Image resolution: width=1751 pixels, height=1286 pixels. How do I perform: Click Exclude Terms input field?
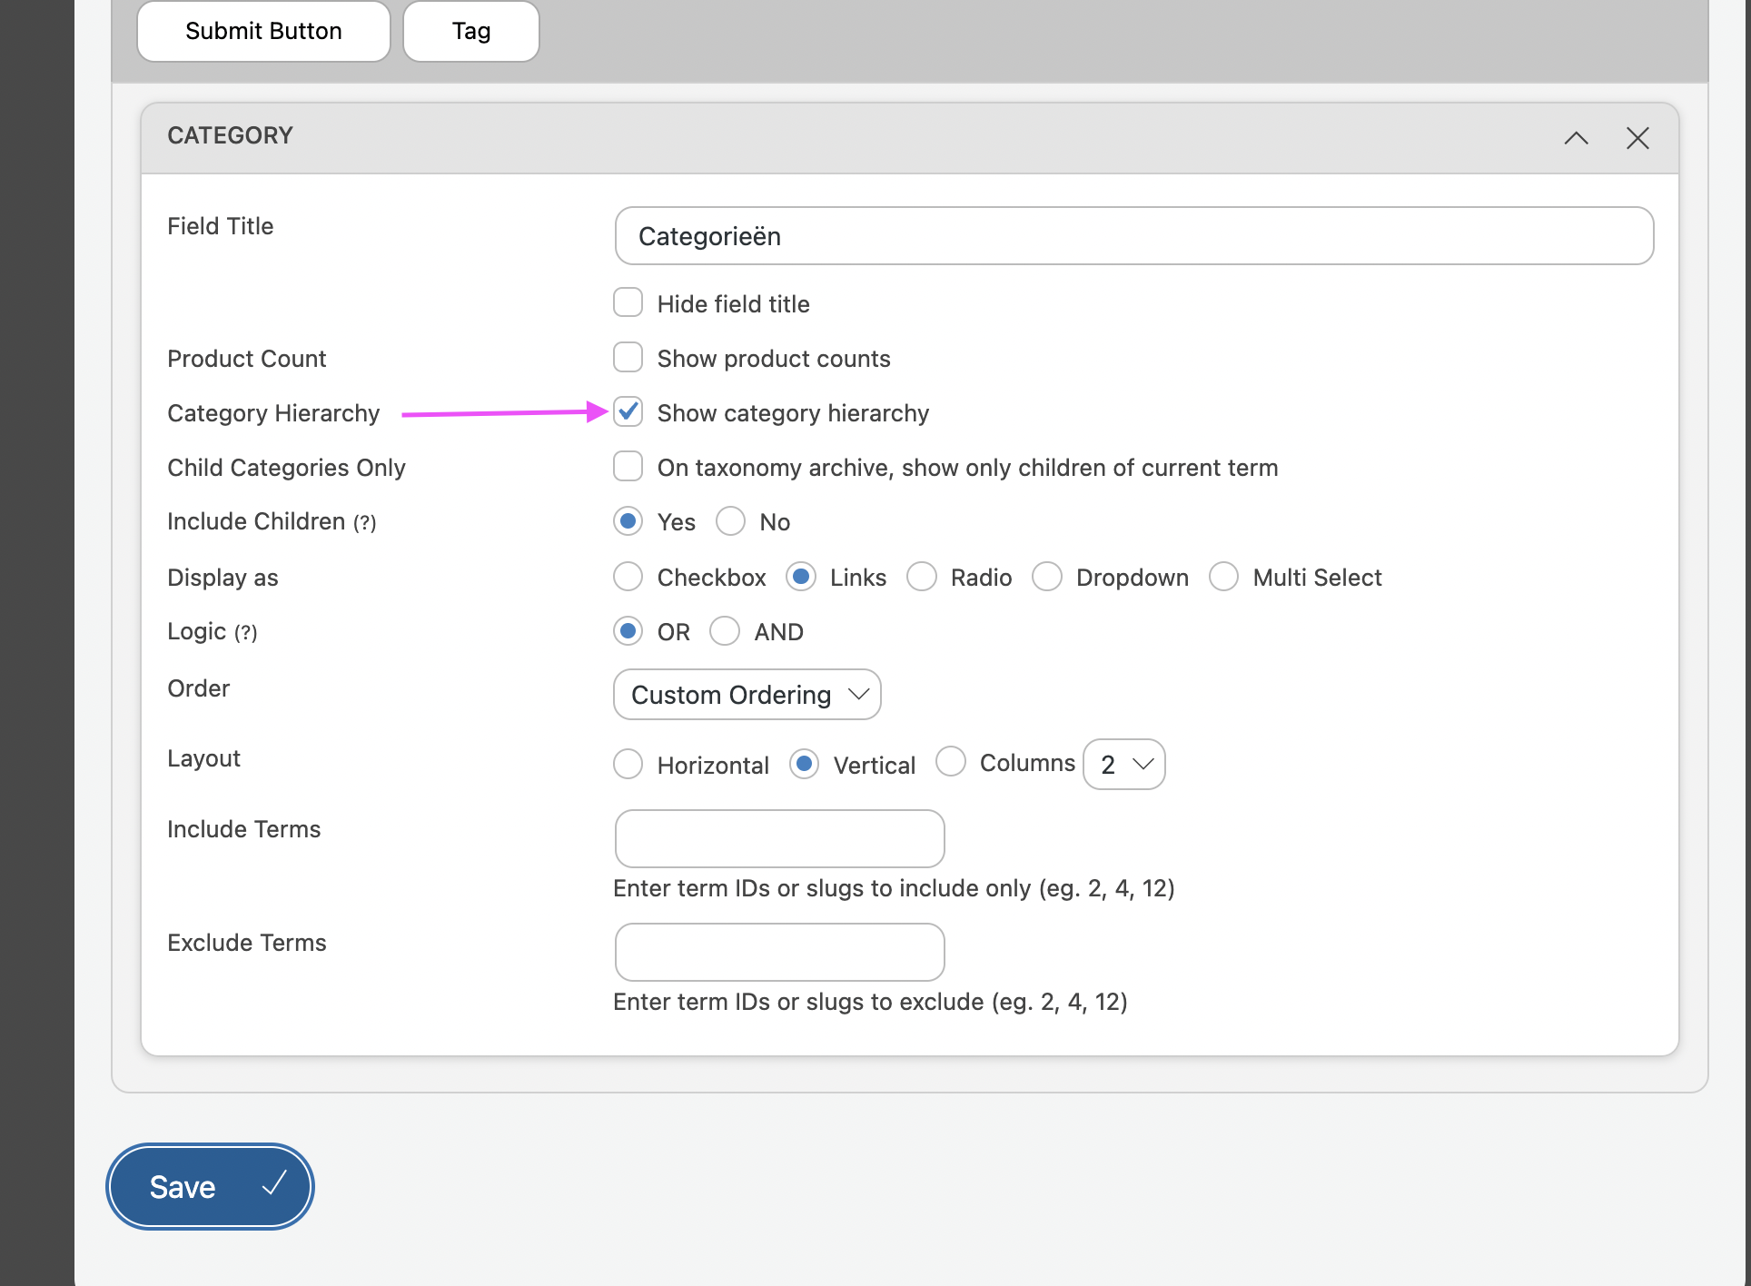click(780, 952)
